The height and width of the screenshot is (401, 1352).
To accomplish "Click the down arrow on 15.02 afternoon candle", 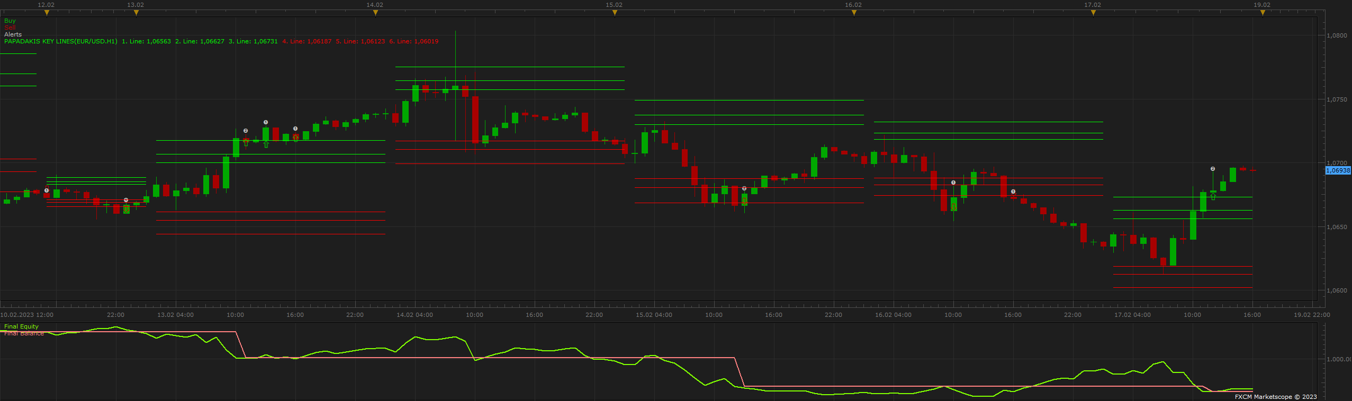I will [744, 201].
